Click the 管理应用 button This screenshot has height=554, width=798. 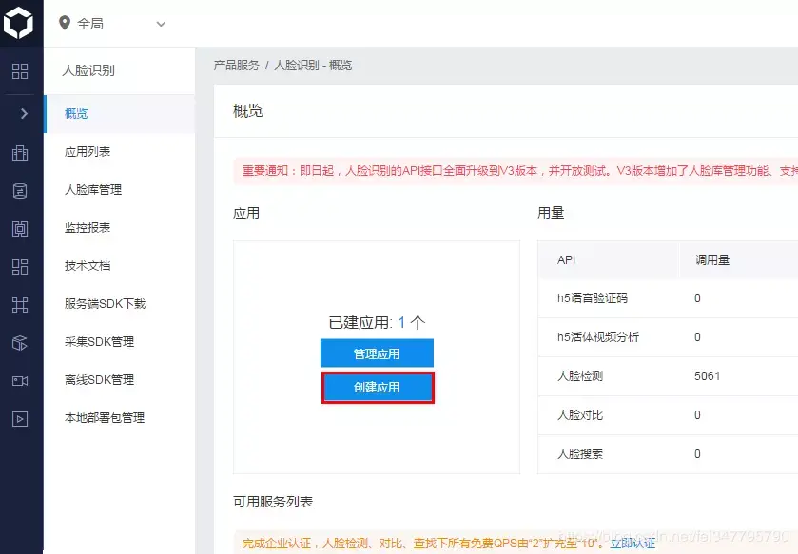[378, 353]
